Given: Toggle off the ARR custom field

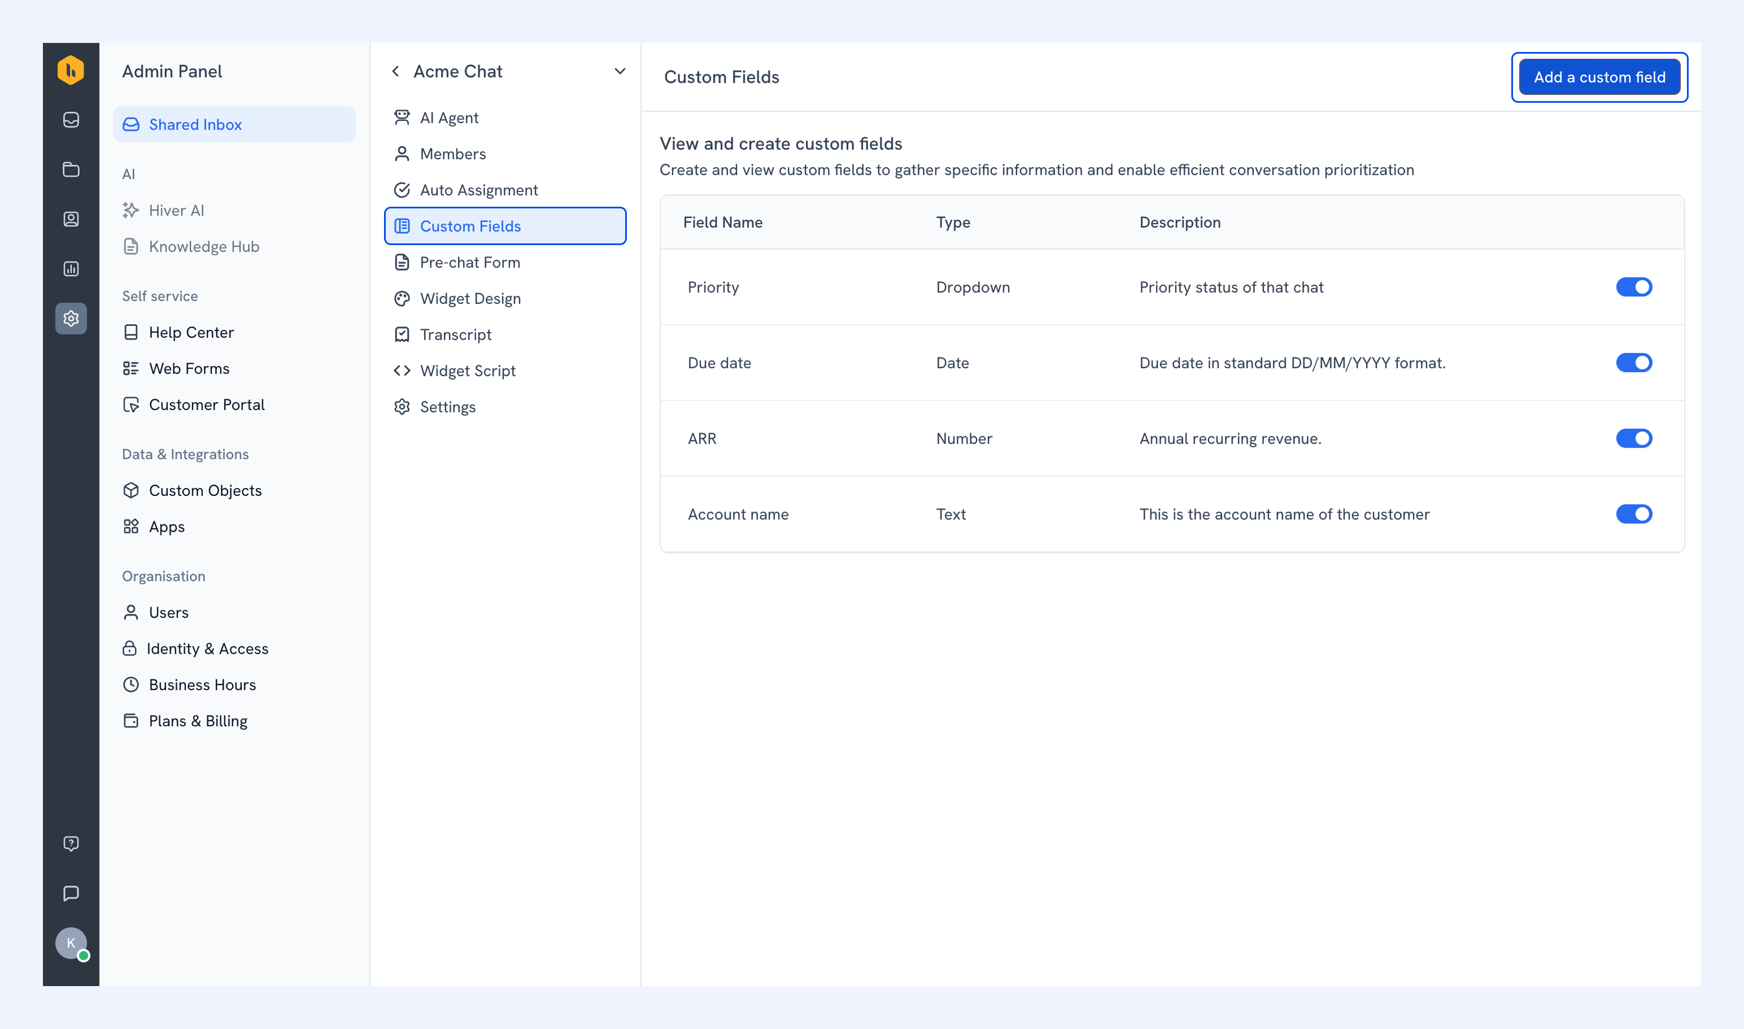Looking at the screenshot, I should pyautogui.click(x=1634, y=438).
